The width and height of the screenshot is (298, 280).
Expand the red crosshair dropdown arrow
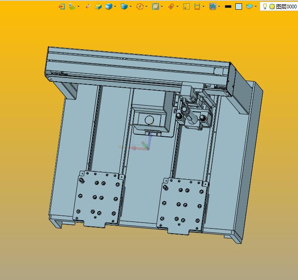tap(178, 7)
